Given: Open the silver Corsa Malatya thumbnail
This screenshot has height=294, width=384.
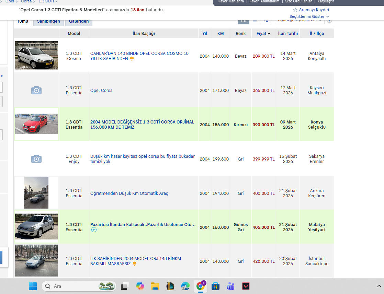Looking at the screenshot, I should [x=36, y=226].
